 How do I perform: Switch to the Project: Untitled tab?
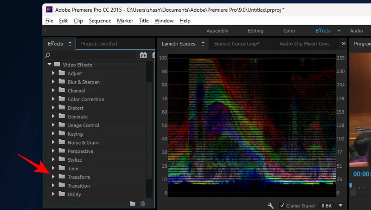pos(99,44)
